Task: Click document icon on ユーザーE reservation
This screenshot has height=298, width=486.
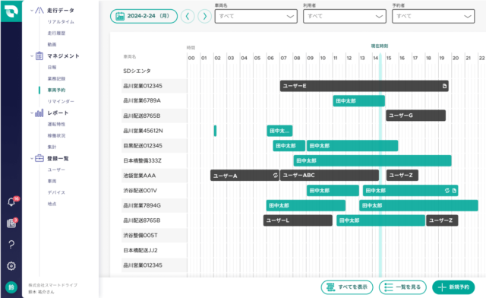Action: pos(444,86)
